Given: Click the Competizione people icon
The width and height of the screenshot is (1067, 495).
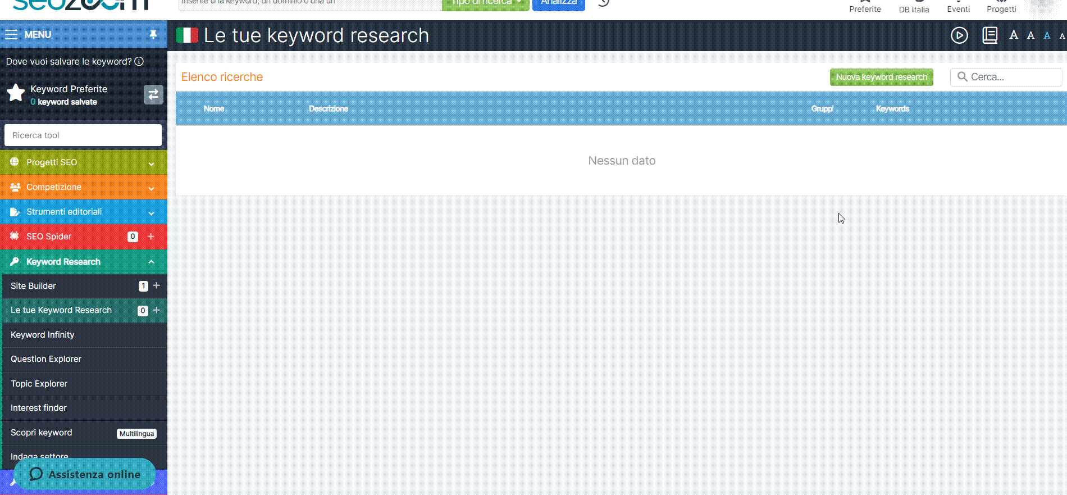Looking at the screenshot, I should [15, 187].
